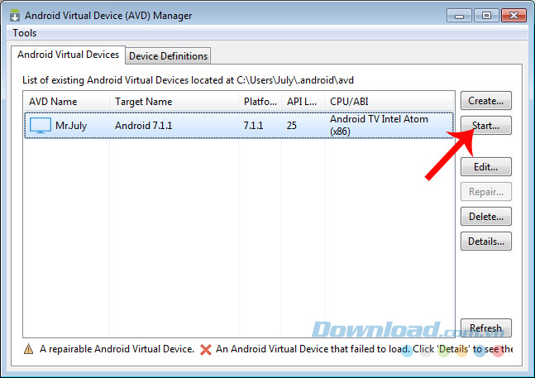
Task: Maximize the AVD Manager window
Action: [486, 16]
